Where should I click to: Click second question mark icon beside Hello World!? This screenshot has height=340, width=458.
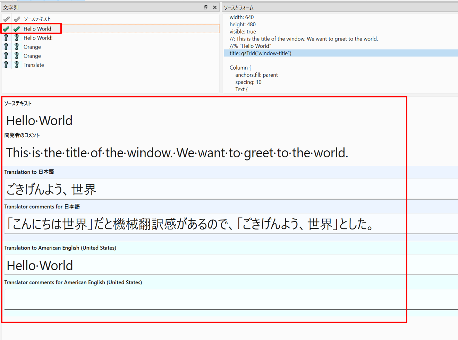point(17,38)
